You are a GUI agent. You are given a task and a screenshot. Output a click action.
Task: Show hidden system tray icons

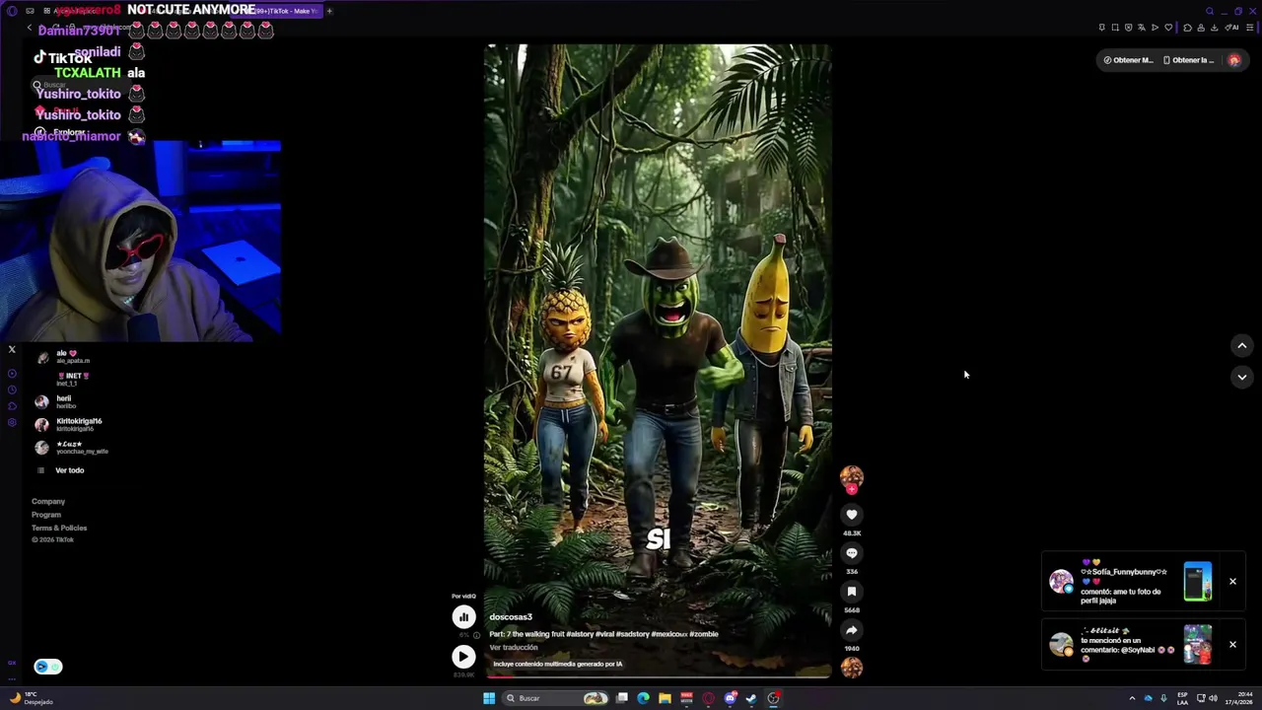coord(1132,698)
